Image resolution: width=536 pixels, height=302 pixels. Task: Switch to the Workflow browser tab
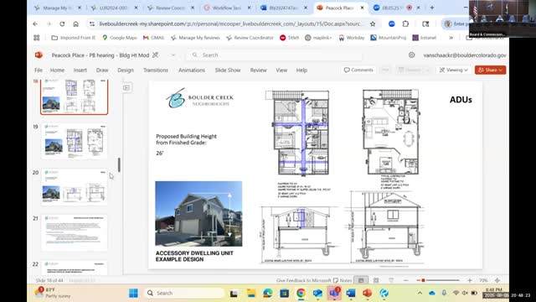coord(227,8)
